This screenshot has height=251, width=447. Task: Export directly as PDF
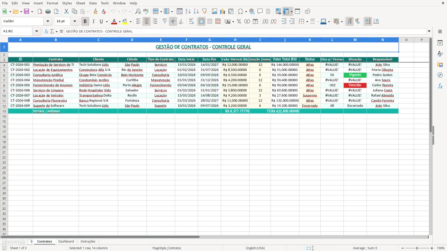(40, 12)
